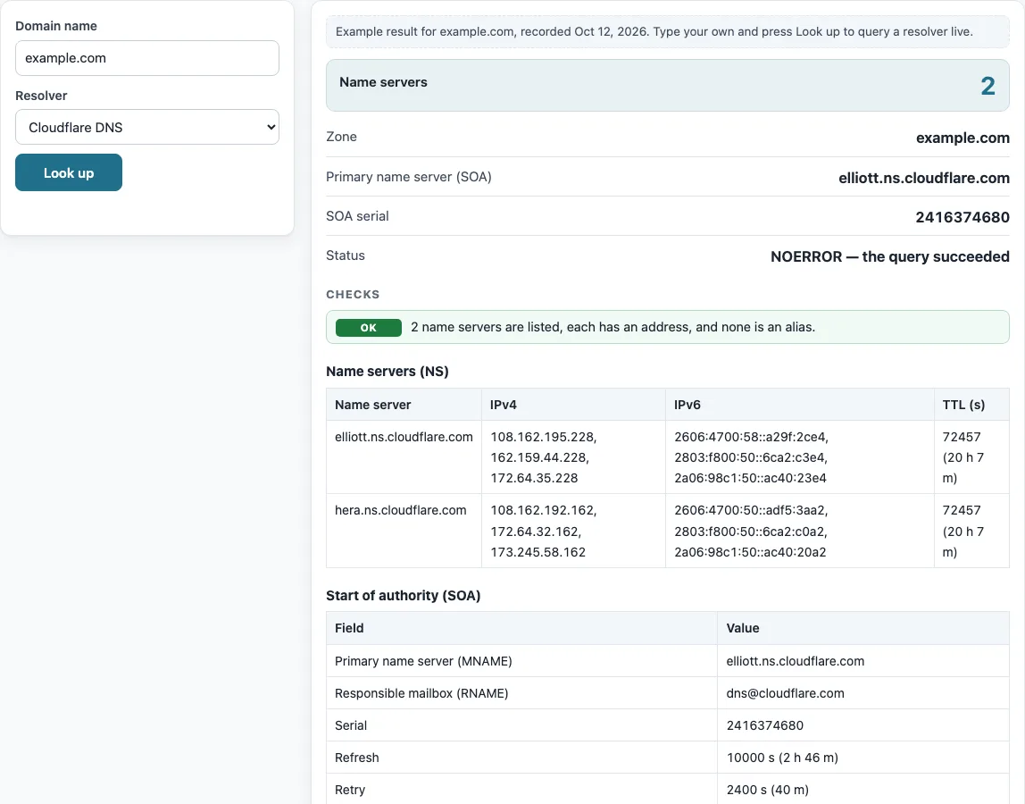Click the IPv4 column header

pos(504,405)
